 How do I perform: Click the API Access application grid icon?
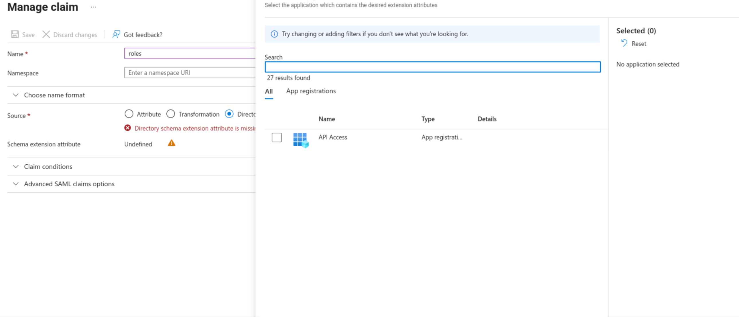coord(301,140)
